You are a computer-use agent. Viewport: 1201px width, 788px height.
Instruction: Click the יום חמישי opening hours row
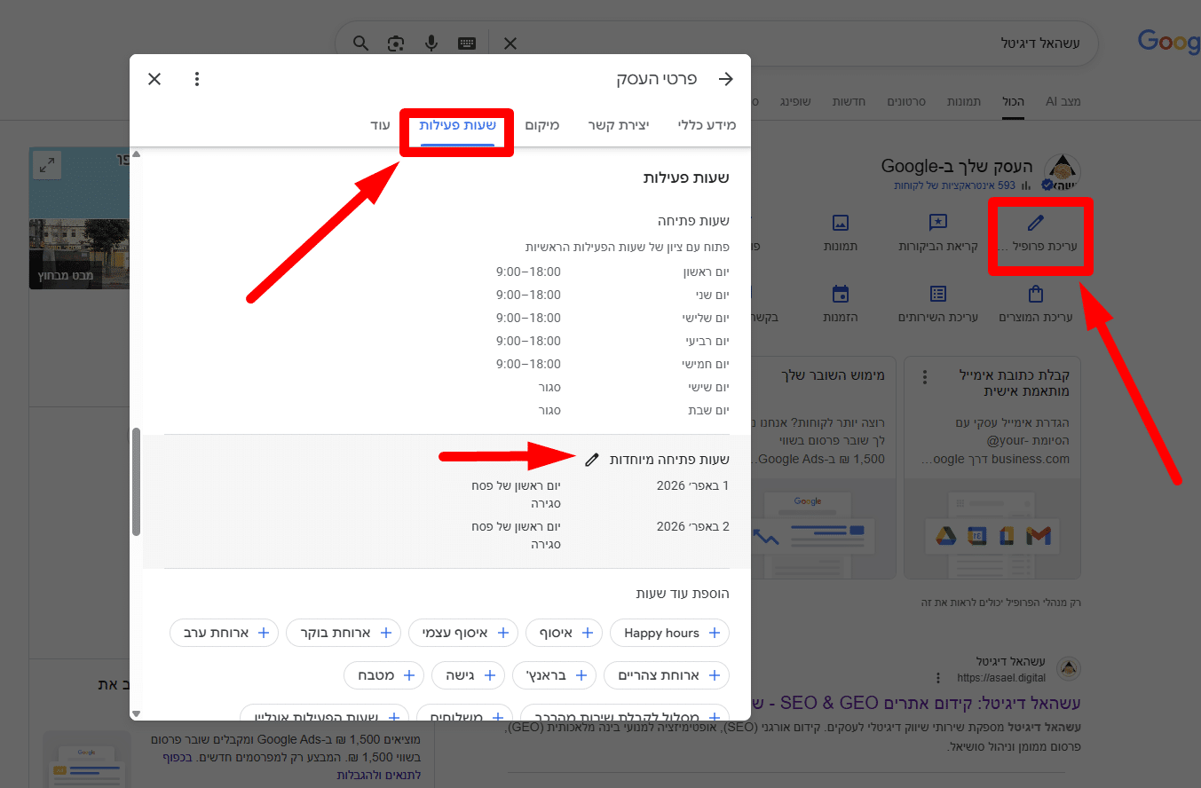612,364
